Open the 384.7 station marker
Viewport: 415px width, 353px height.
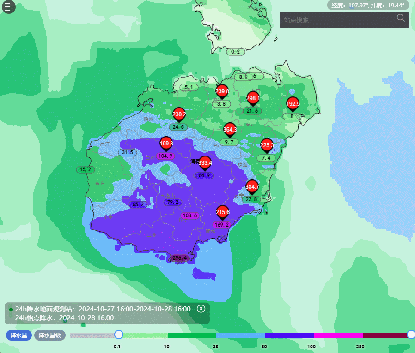(x=252, y=187)
